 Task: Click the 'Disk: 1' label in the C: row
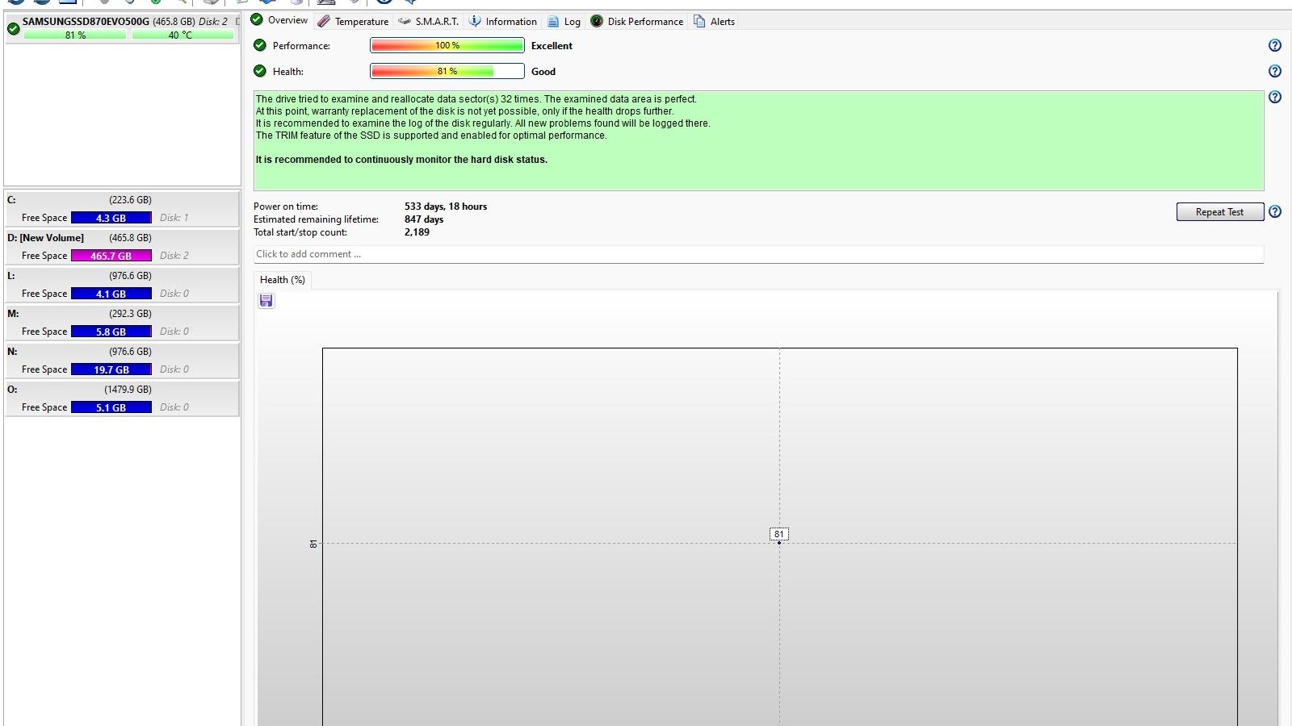pos(174,218)
